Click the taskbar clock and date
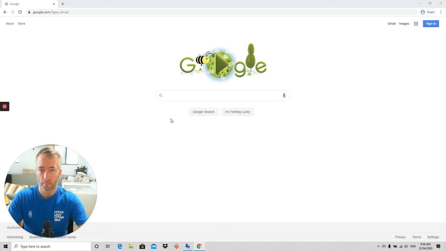 [x=425, y=246]
